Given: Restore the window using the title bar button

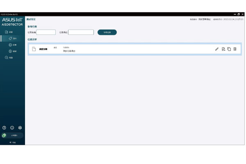Looking at the screenshot, I should [x=239, y=14].
